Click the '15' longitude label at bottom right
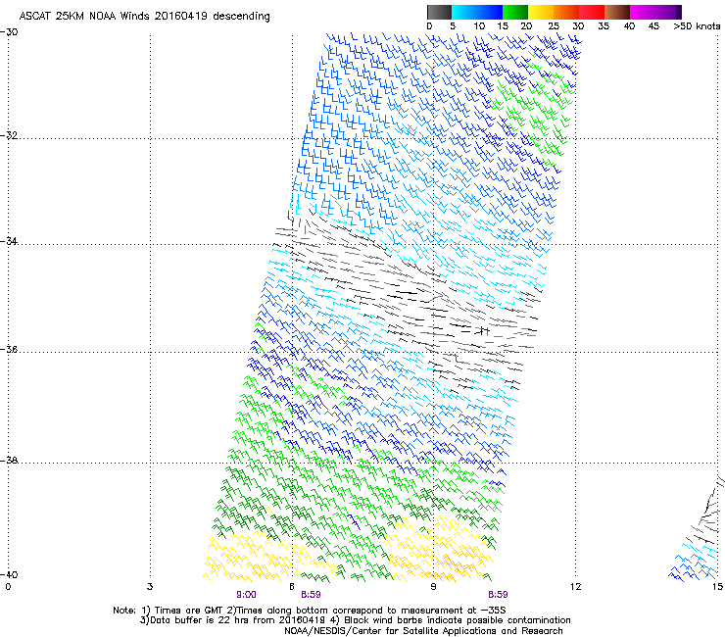The height and width of the screenshot is (637, 725). pos(717,587)
